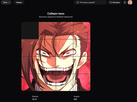Move the tile below the empty slot

(30, 48)
